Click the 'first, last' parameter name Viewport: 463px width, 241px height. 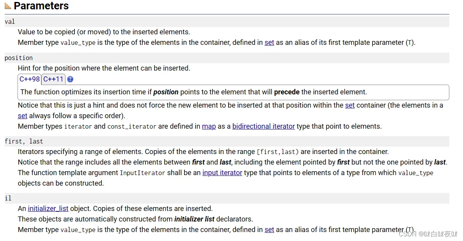(24, 142)
